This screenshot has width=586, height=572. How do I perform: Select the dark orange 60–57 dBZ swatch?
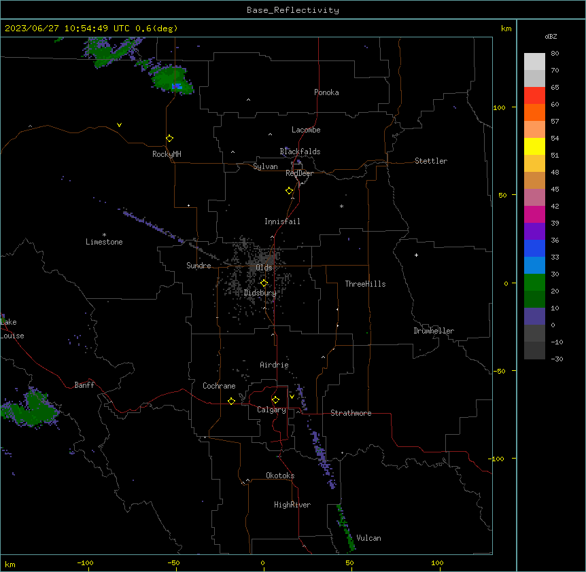[x=534, y=112]
